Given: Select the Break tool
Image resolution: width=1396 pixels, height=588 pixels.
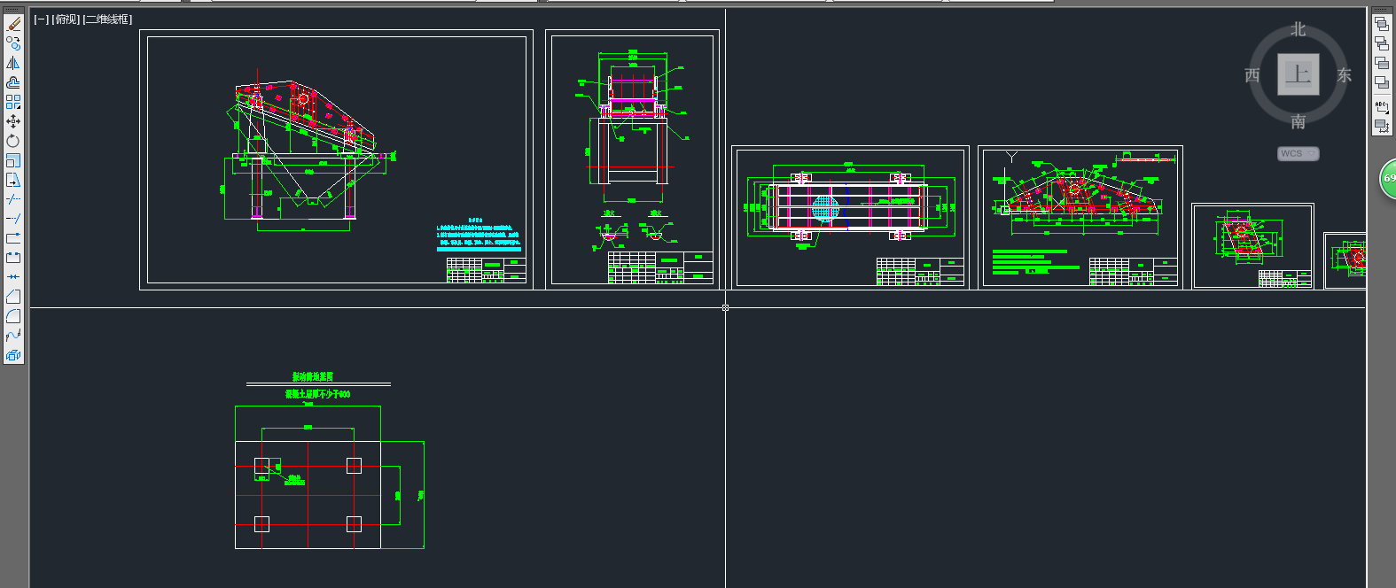Looking at the screenshot, I should pyautogui.click(x=13, y=258).
